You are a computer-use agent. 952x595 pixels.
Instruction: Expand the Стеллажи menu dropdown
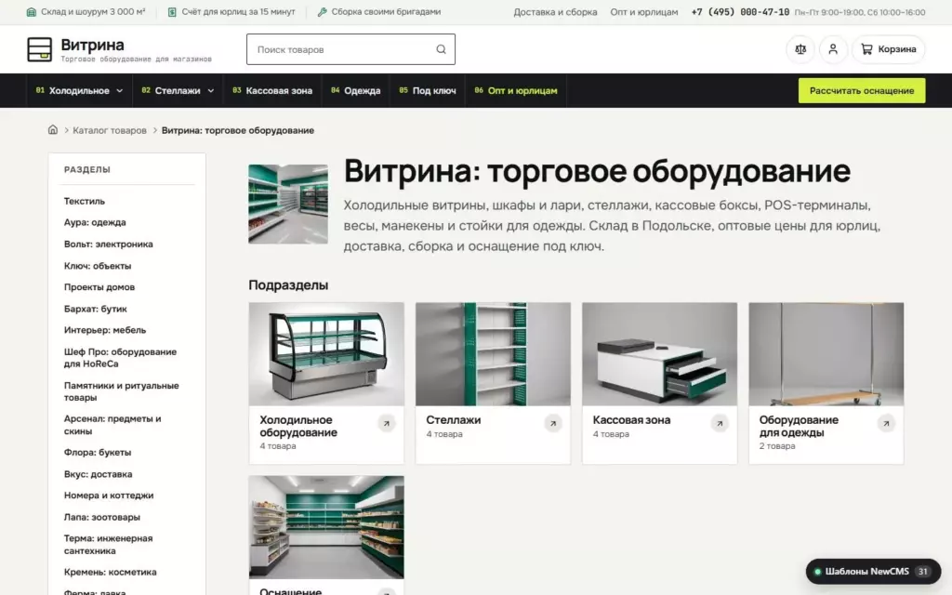(x=178, y=90)
